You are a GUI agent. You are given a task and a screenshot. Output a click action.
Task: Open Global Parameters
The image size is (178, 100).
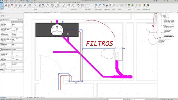click(29, 6)
